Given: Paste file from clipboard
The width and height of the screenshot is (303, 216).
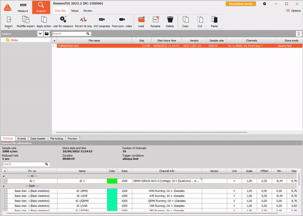Looking at the screenshot, I should (214, 22).
